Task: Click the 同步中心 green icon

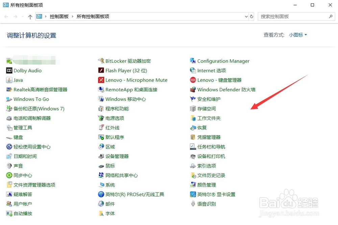Action: (9, 175)
